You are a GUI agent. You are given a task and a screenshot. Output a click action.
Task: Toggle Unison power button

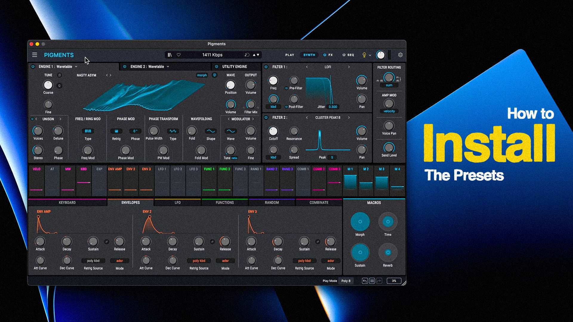[32, 119]
